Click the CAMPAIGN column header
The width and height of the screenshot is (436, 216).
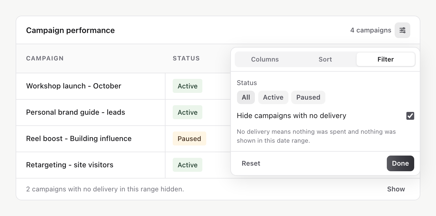[x=45, y=58]
